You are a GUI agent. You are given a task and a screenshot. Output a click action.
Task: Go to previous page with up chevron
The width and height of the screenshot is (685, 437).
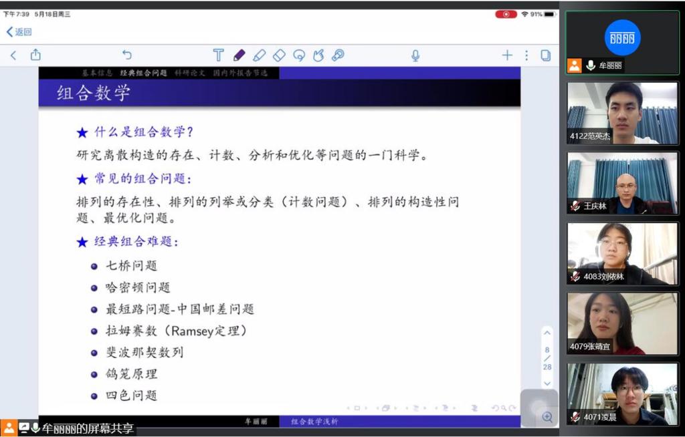coord(547,333)
